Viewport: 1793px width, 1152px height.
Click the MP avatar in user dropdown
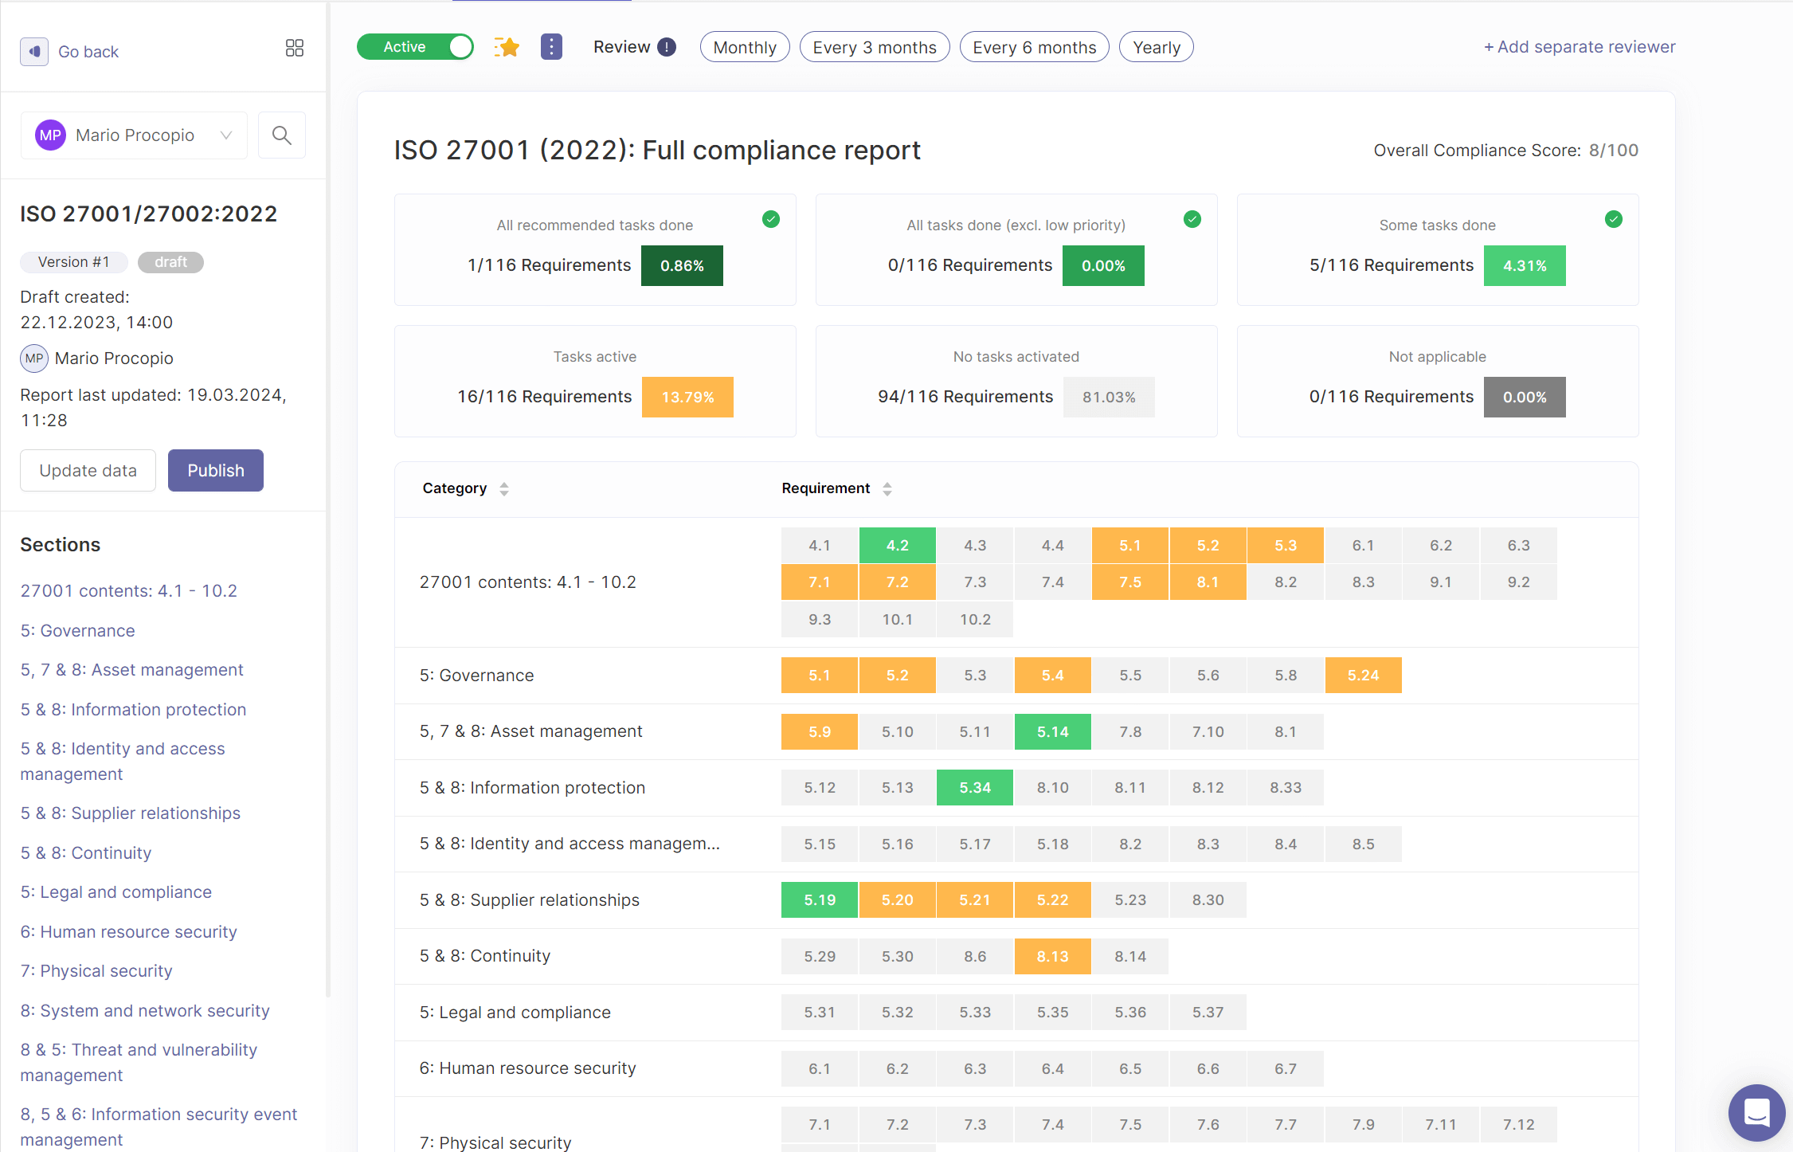tap(50, 135)
